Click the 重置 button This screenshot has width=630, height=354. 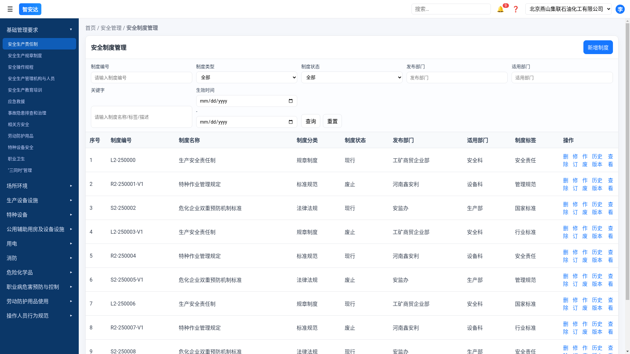(x=332, y=121)
